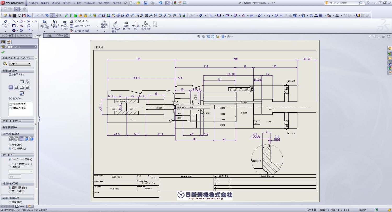392x212 pixels.
Task: Open the 編集(E) menu
Action: coord(45,3)
